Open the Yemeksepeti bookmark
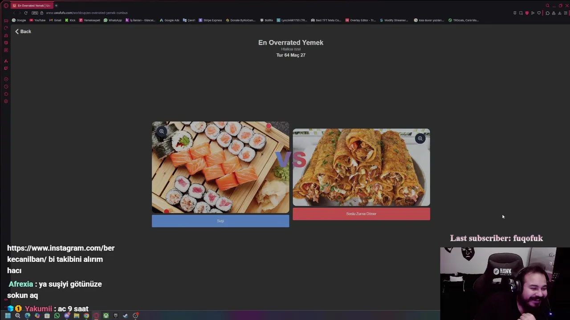The height and width of the screenshot is (320, 570). click(x=90, y=20)
